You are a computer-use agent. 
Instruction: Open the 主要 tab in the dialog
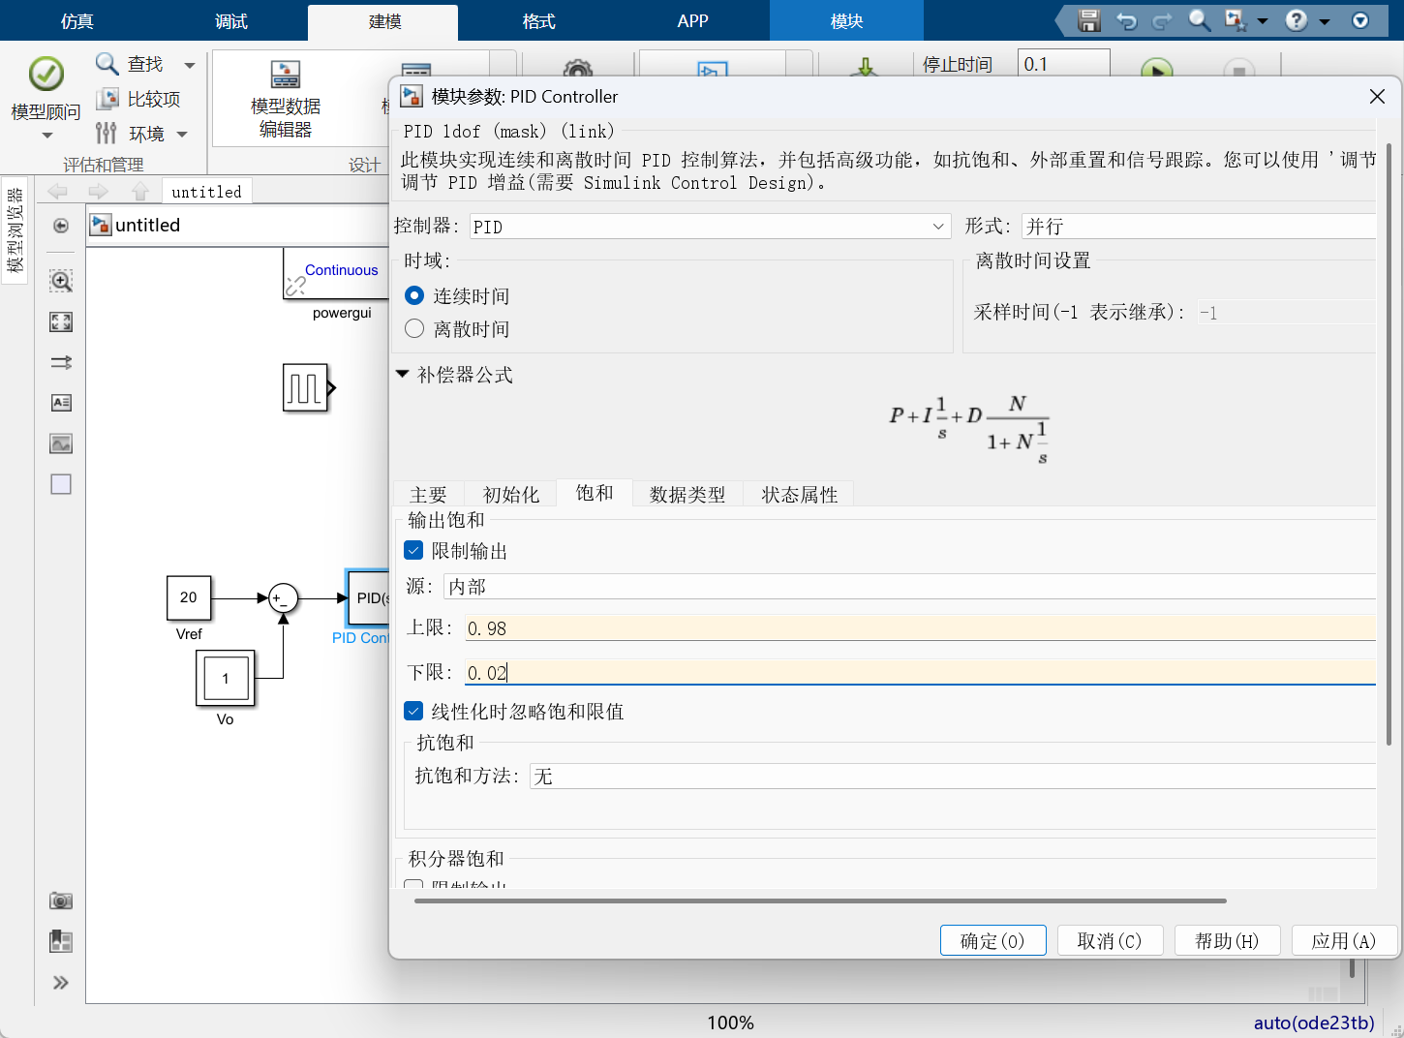(428, 494)
